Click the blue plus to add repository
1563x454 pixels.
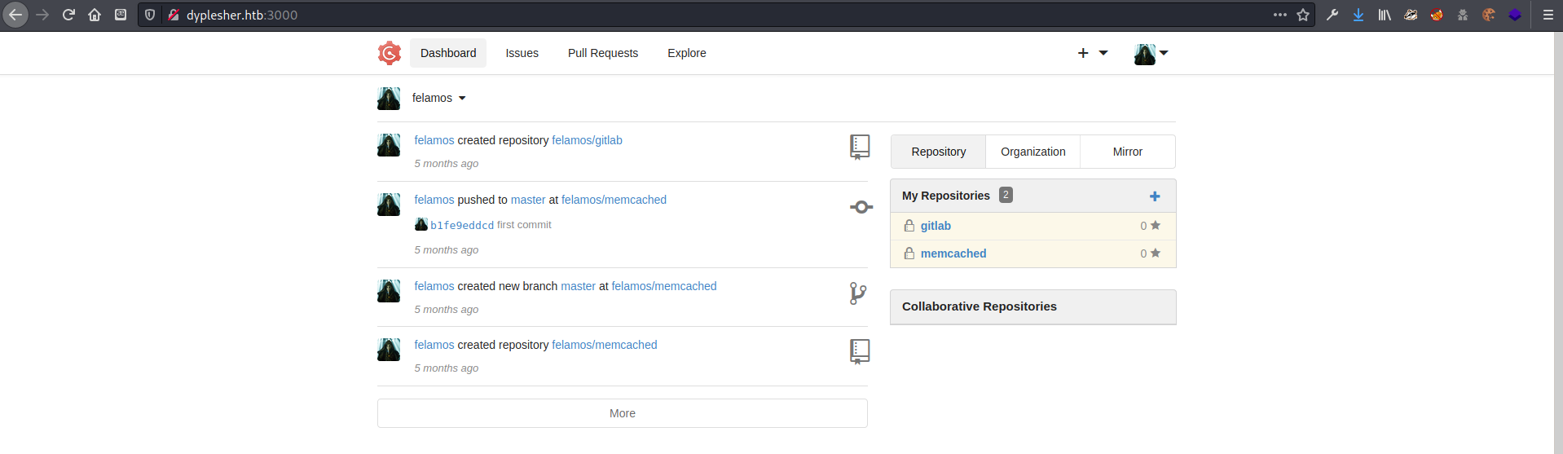click(1154, 196)
